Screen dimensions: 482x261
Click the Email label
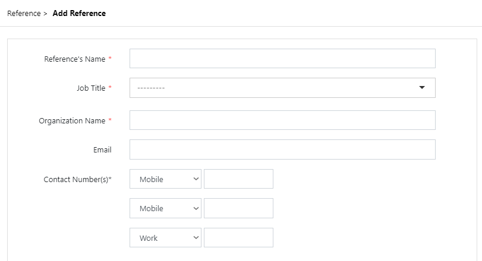click(102, 150)
